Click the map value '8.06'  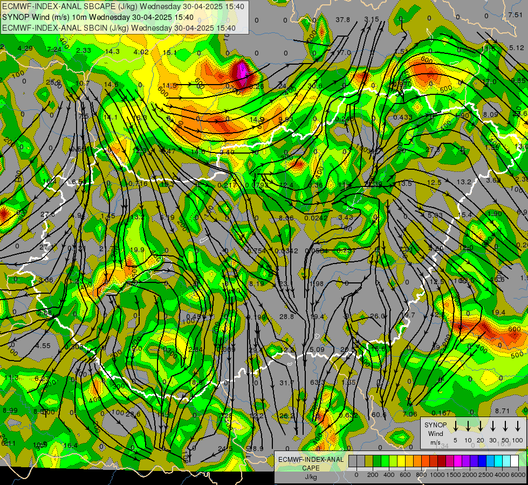tap(286, 218)
